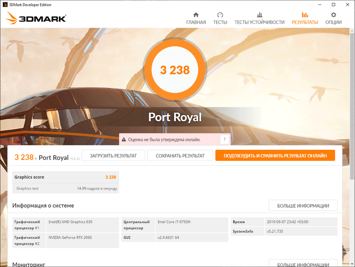Click the orange score circle 3 238
Viewport: 355px width, 267px height.
click(x=175, y=70)
